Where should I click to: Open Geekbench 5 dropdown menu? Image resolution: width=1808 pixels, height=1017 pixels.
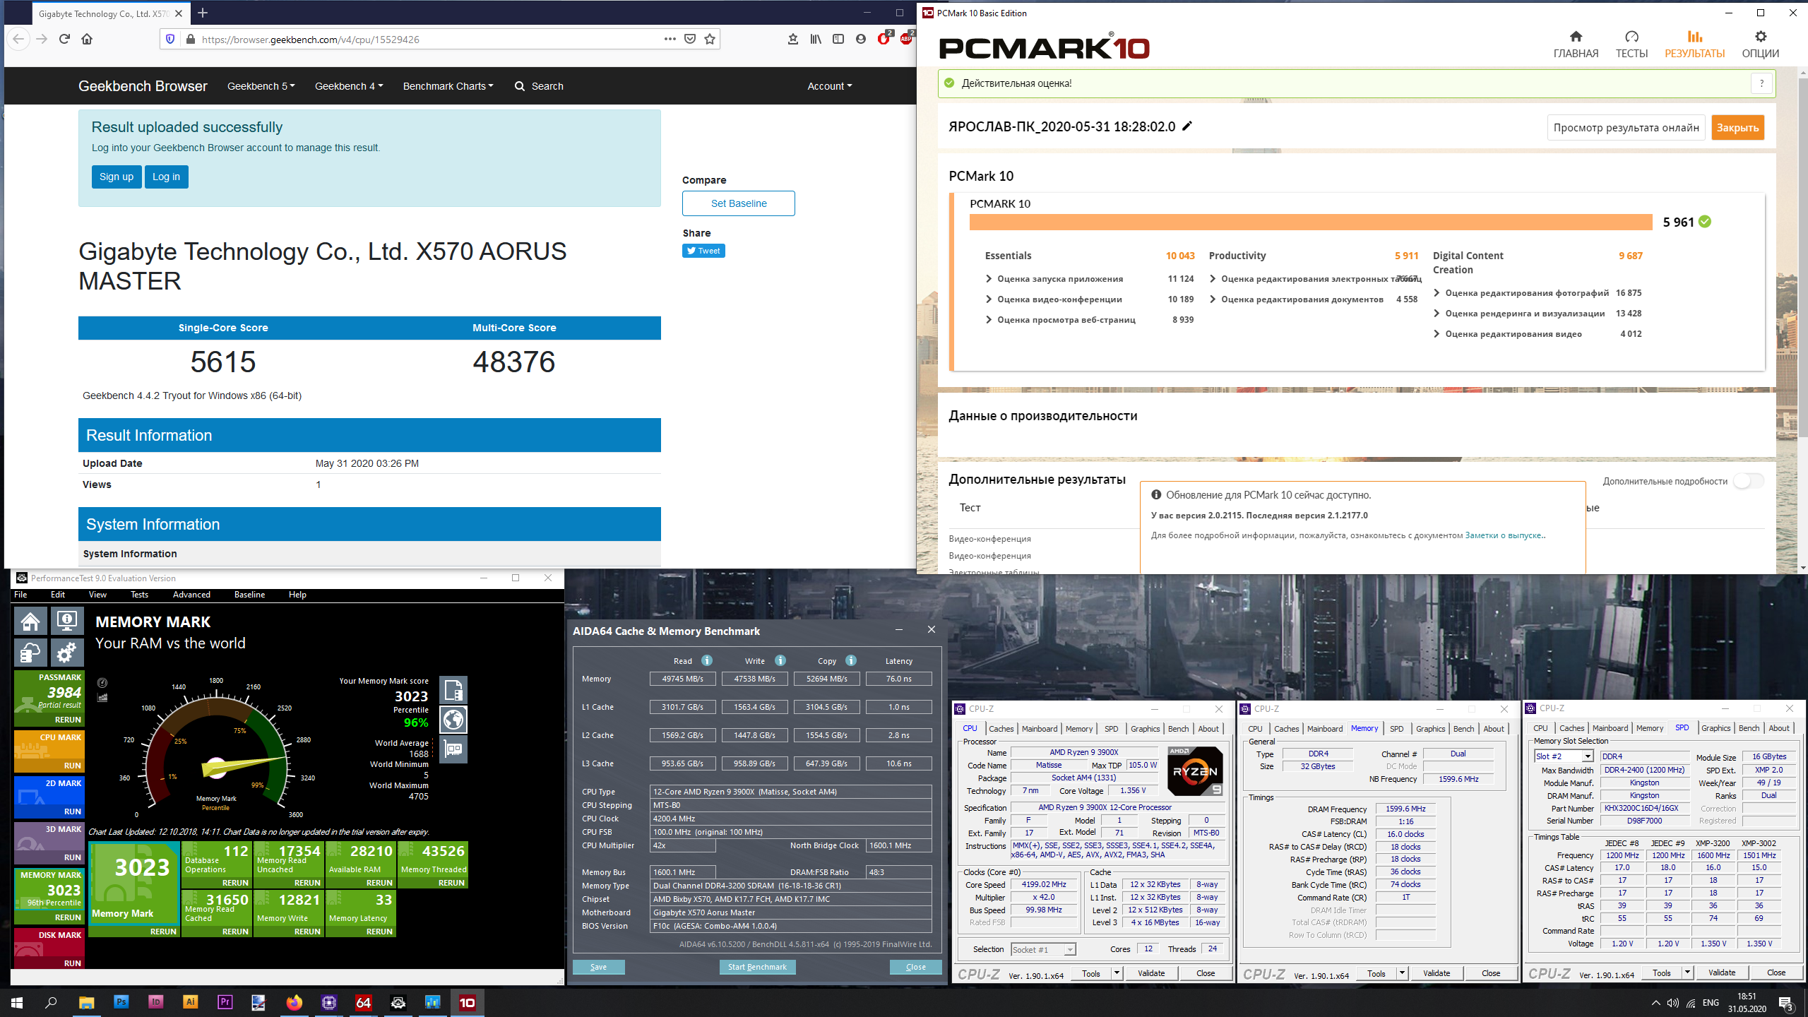[x=261, y=86]
